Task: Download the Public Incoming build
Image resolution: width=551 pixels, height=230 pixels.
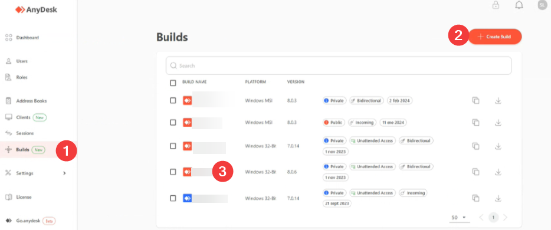Action: coord(497,123)
